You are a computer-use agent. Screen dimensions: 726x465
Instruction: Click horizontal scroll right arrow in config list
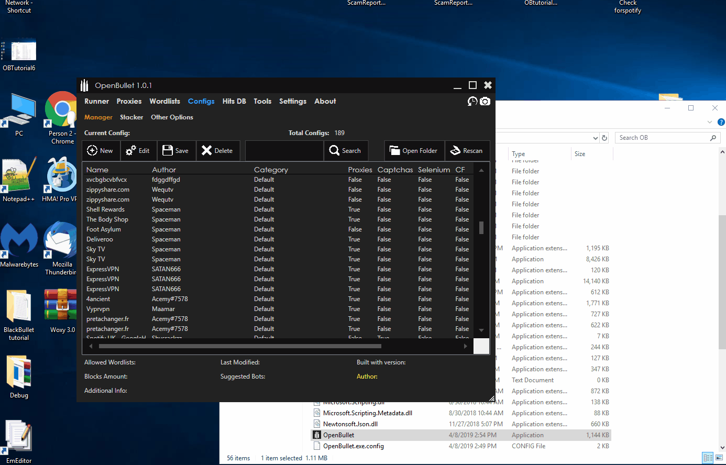pos(465,346)
